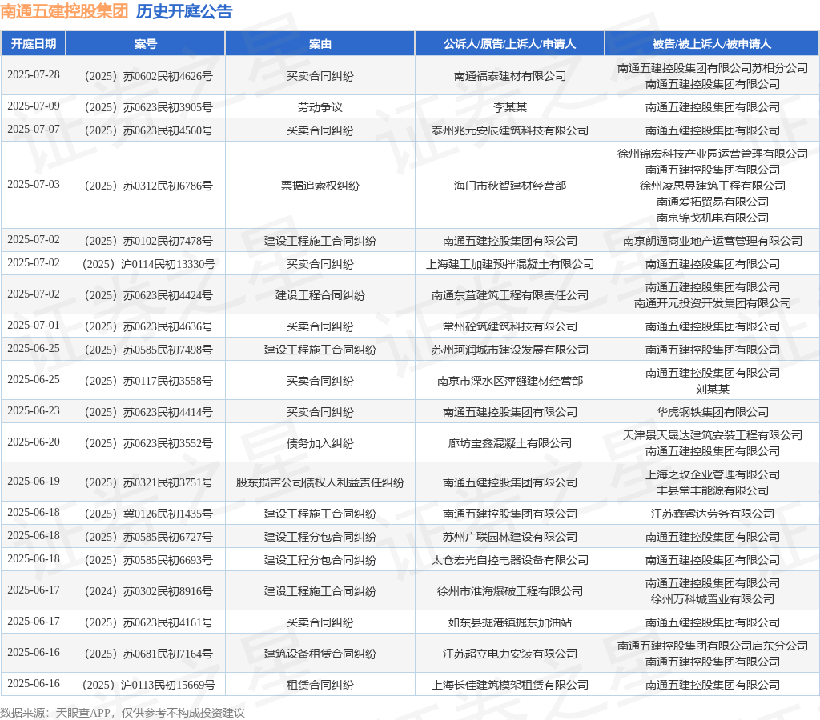Click plaintiff 南通东苴建筑工程有限责任公司

click(509, 295)
